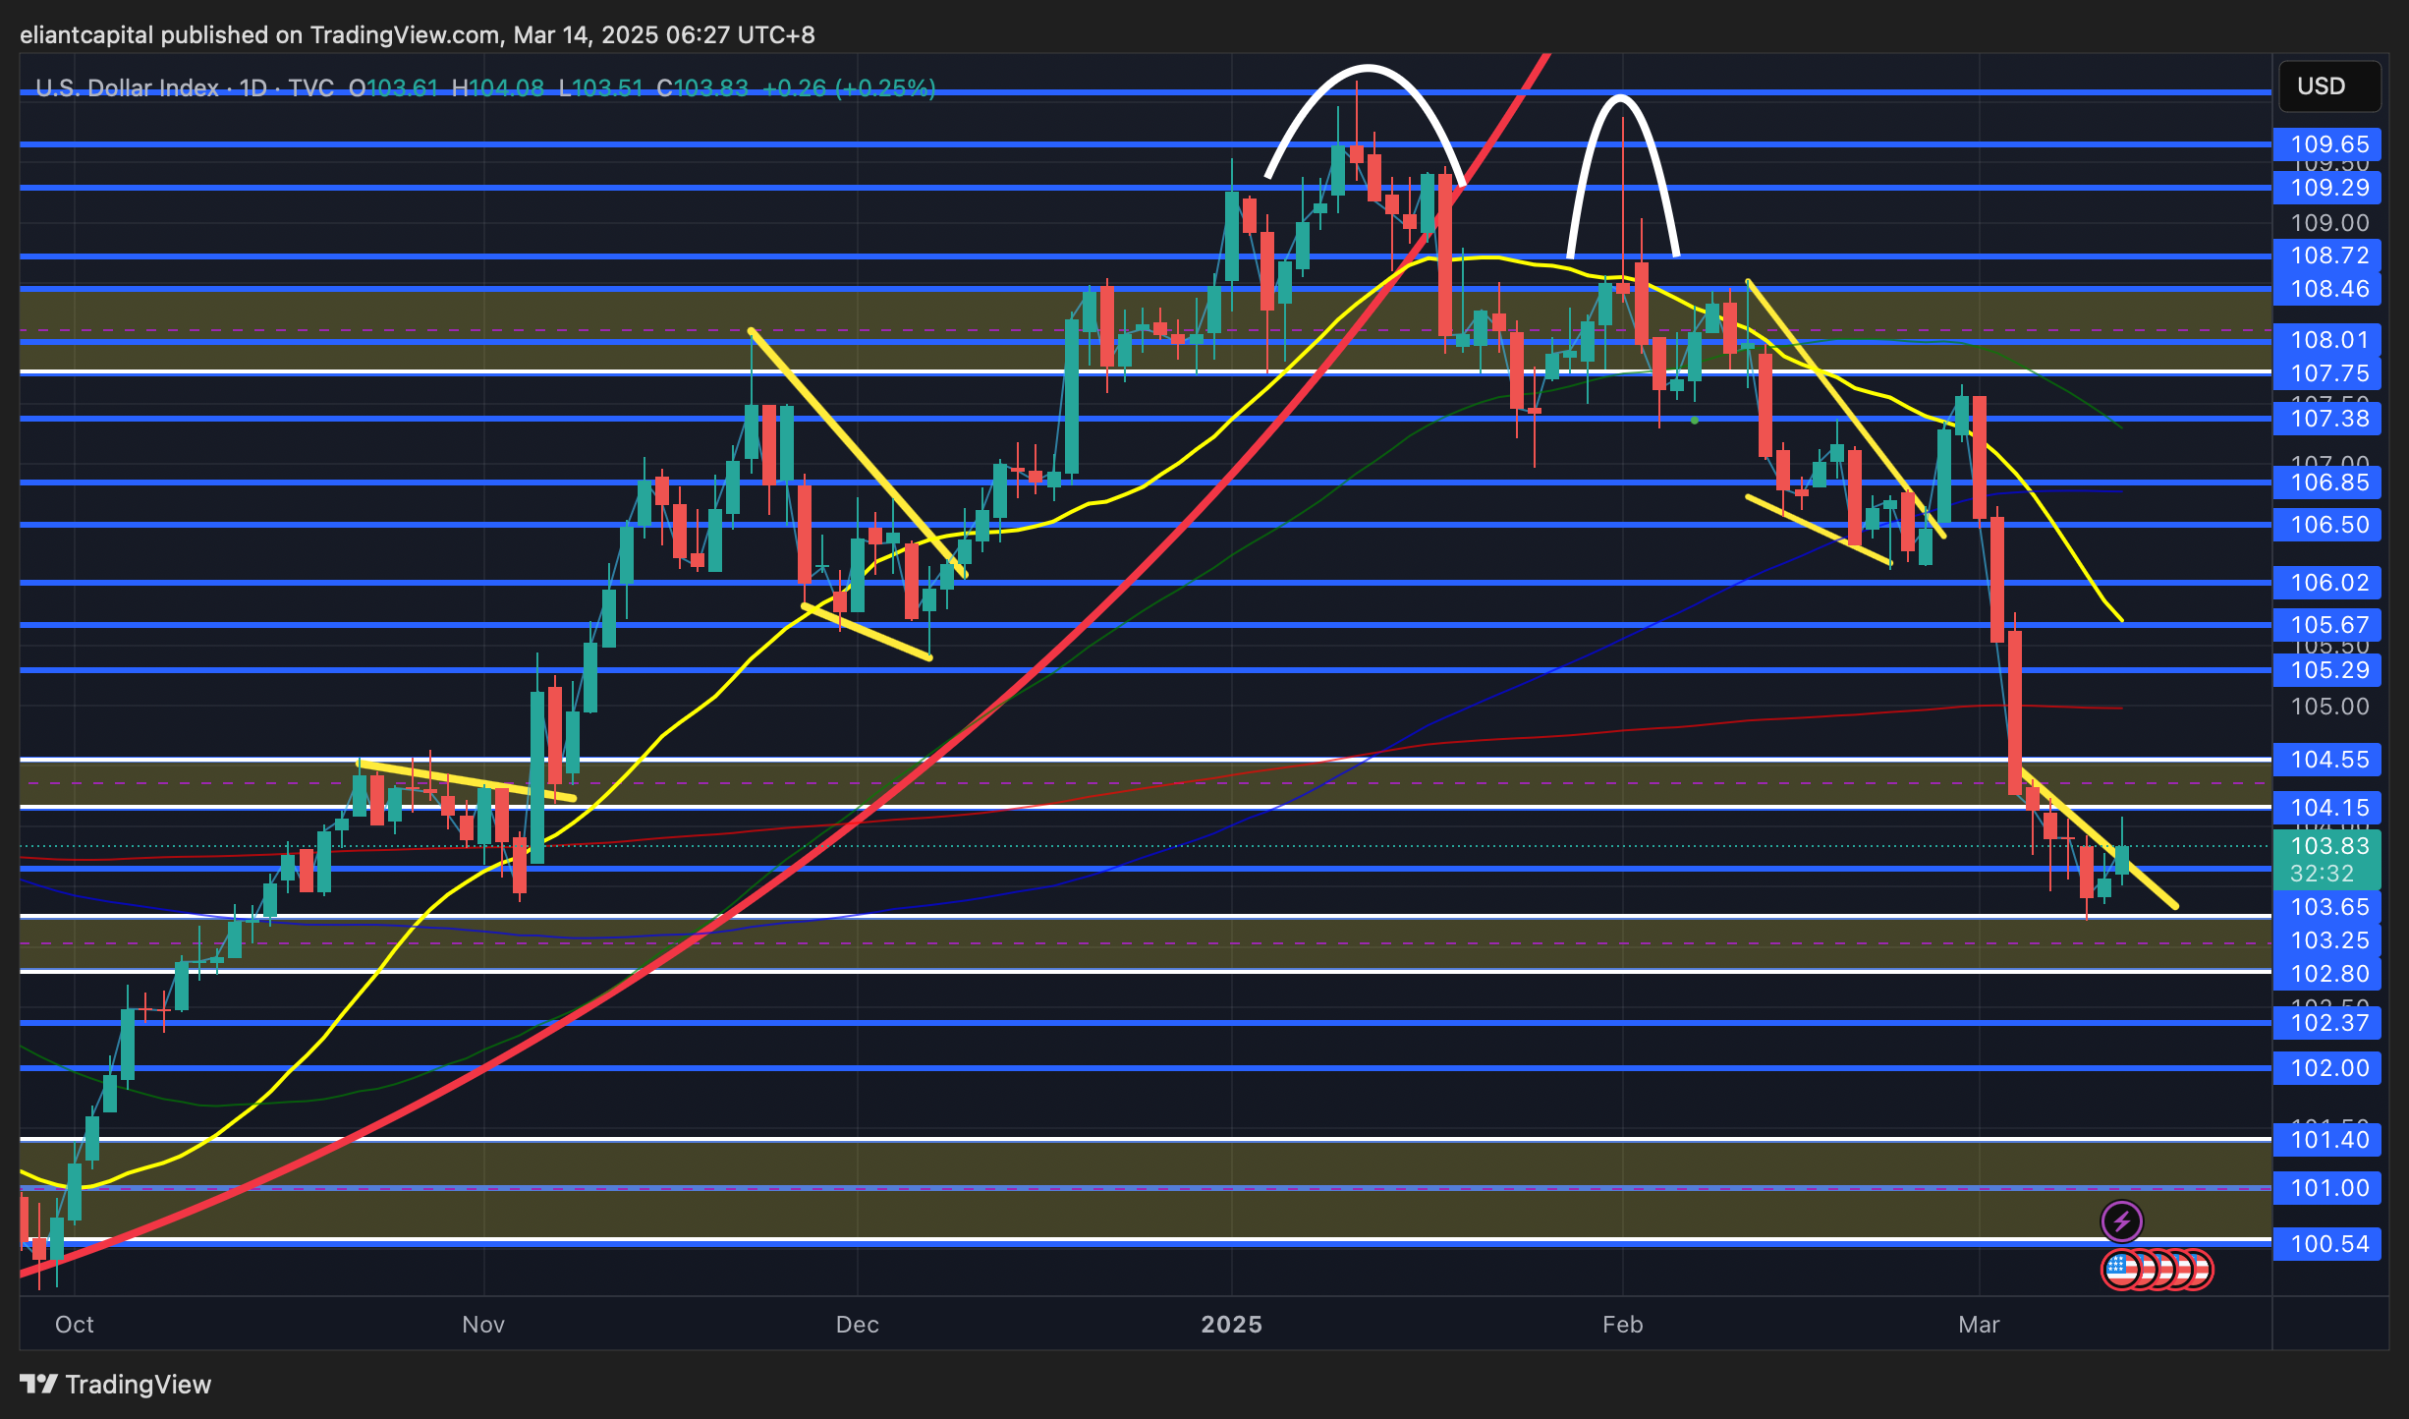Click the current price label 103.83
Screen dimensions: 2409x1419
point(2327,846)
